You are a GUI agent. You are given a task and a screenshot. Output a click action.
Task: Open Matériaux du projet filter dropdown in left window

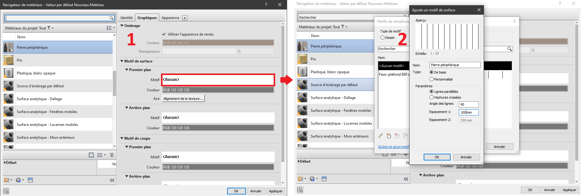(x=49, y=28)
